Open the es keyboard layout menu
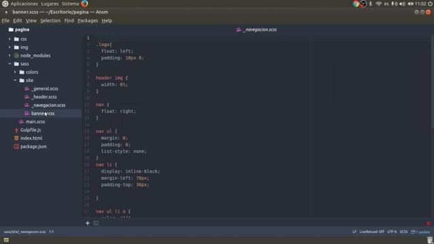434x244 pixels. (x=387, y=3)
